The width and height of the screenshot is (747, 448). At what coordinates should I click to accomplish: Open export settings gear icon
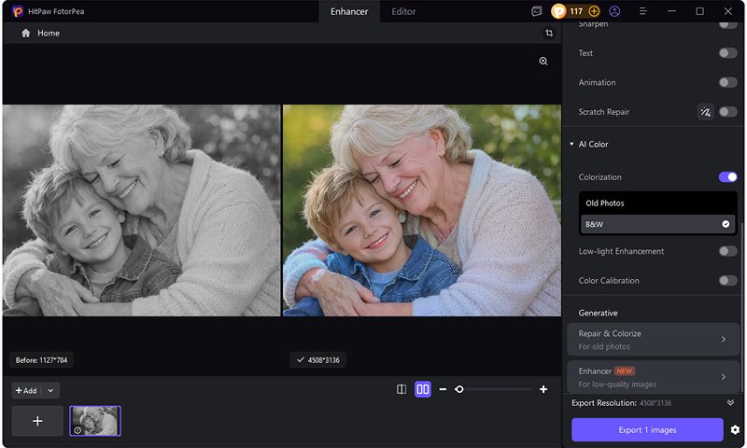click(x=735, y=430)
